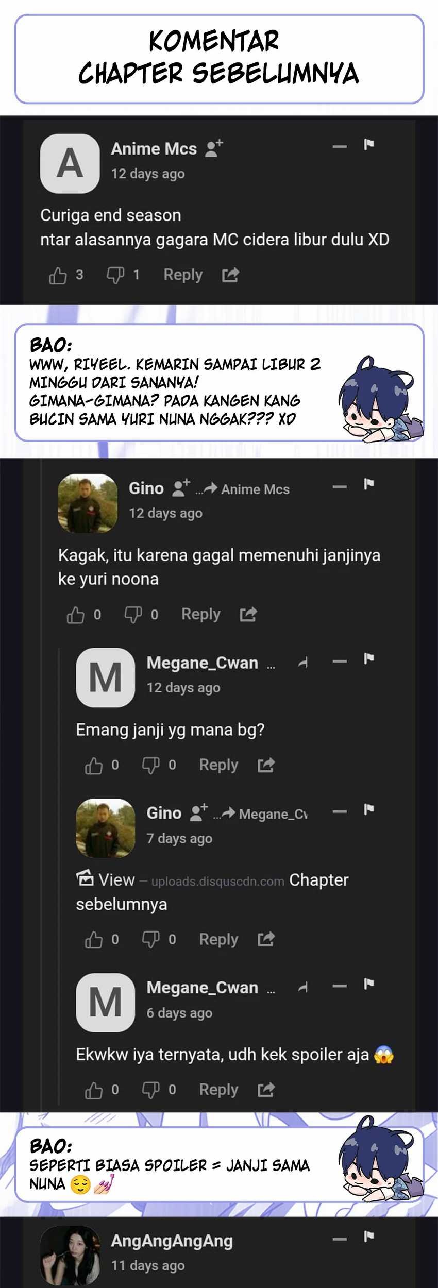438x1288 pixels.
Task: Collapse Megane_Cwan's 12 days ago comment
Action: pyautogui.click(x=340, y=661)
